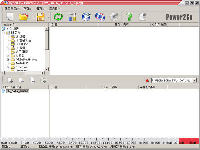
Task: Expand the 시연회 tree node
Action: 8,56
